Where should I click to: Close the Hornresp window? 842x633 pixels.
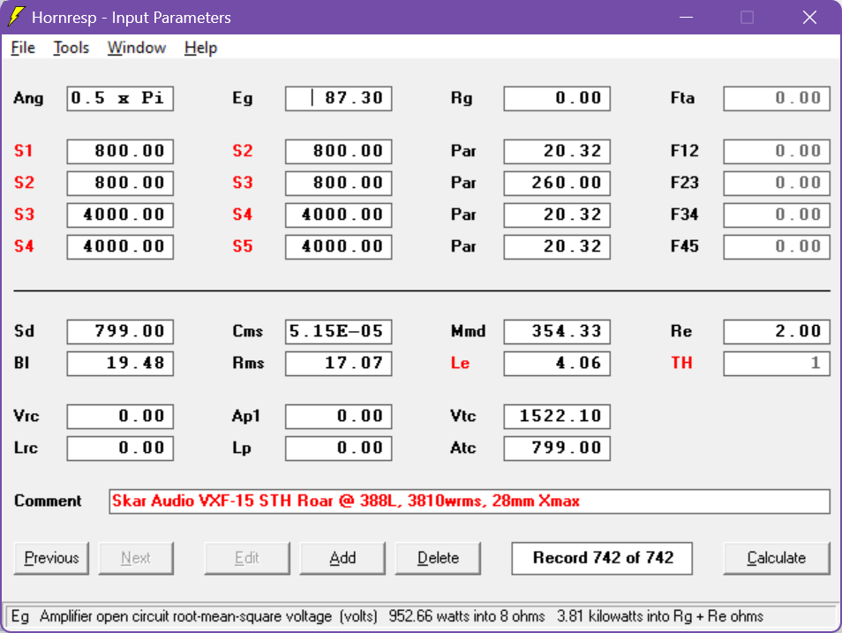(x=809, y=17)
